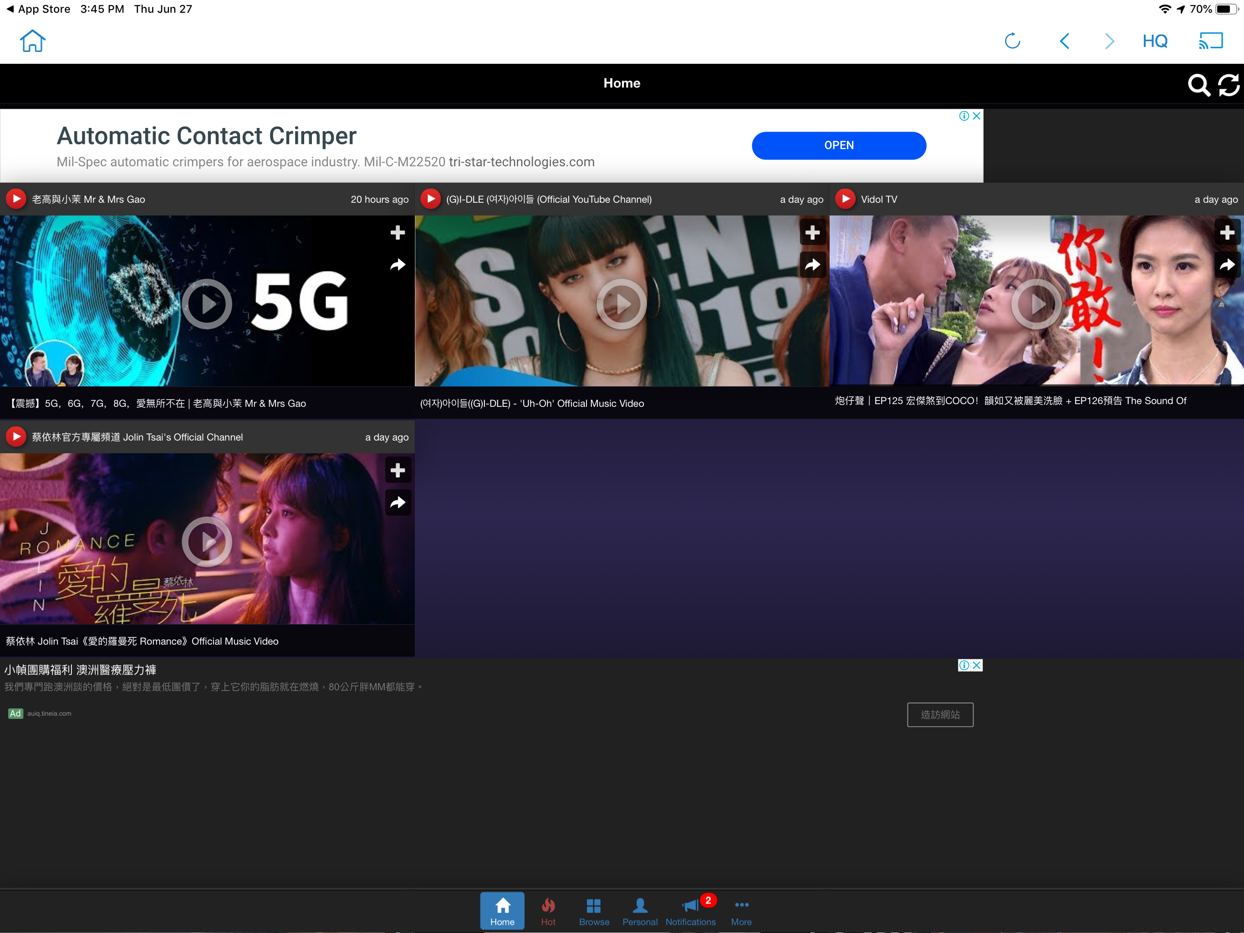The width and height of the screenshot is (1244, 933).
Task: Switch to the Hot tab
Action: coord(548,911)
